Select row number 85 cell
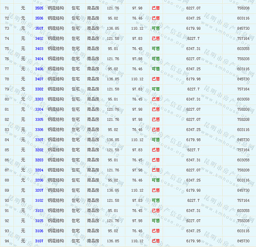 pyautogui.click(x=7, y=150)
